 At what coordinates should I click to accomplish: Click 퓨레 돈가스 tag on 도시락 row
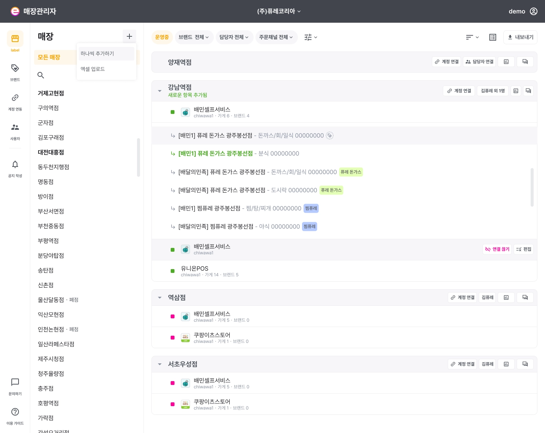[x=331, y=190]
